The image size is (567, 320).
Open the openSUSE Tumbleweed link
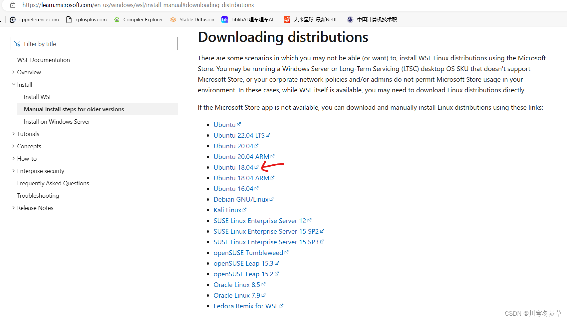tap(251, 253)
